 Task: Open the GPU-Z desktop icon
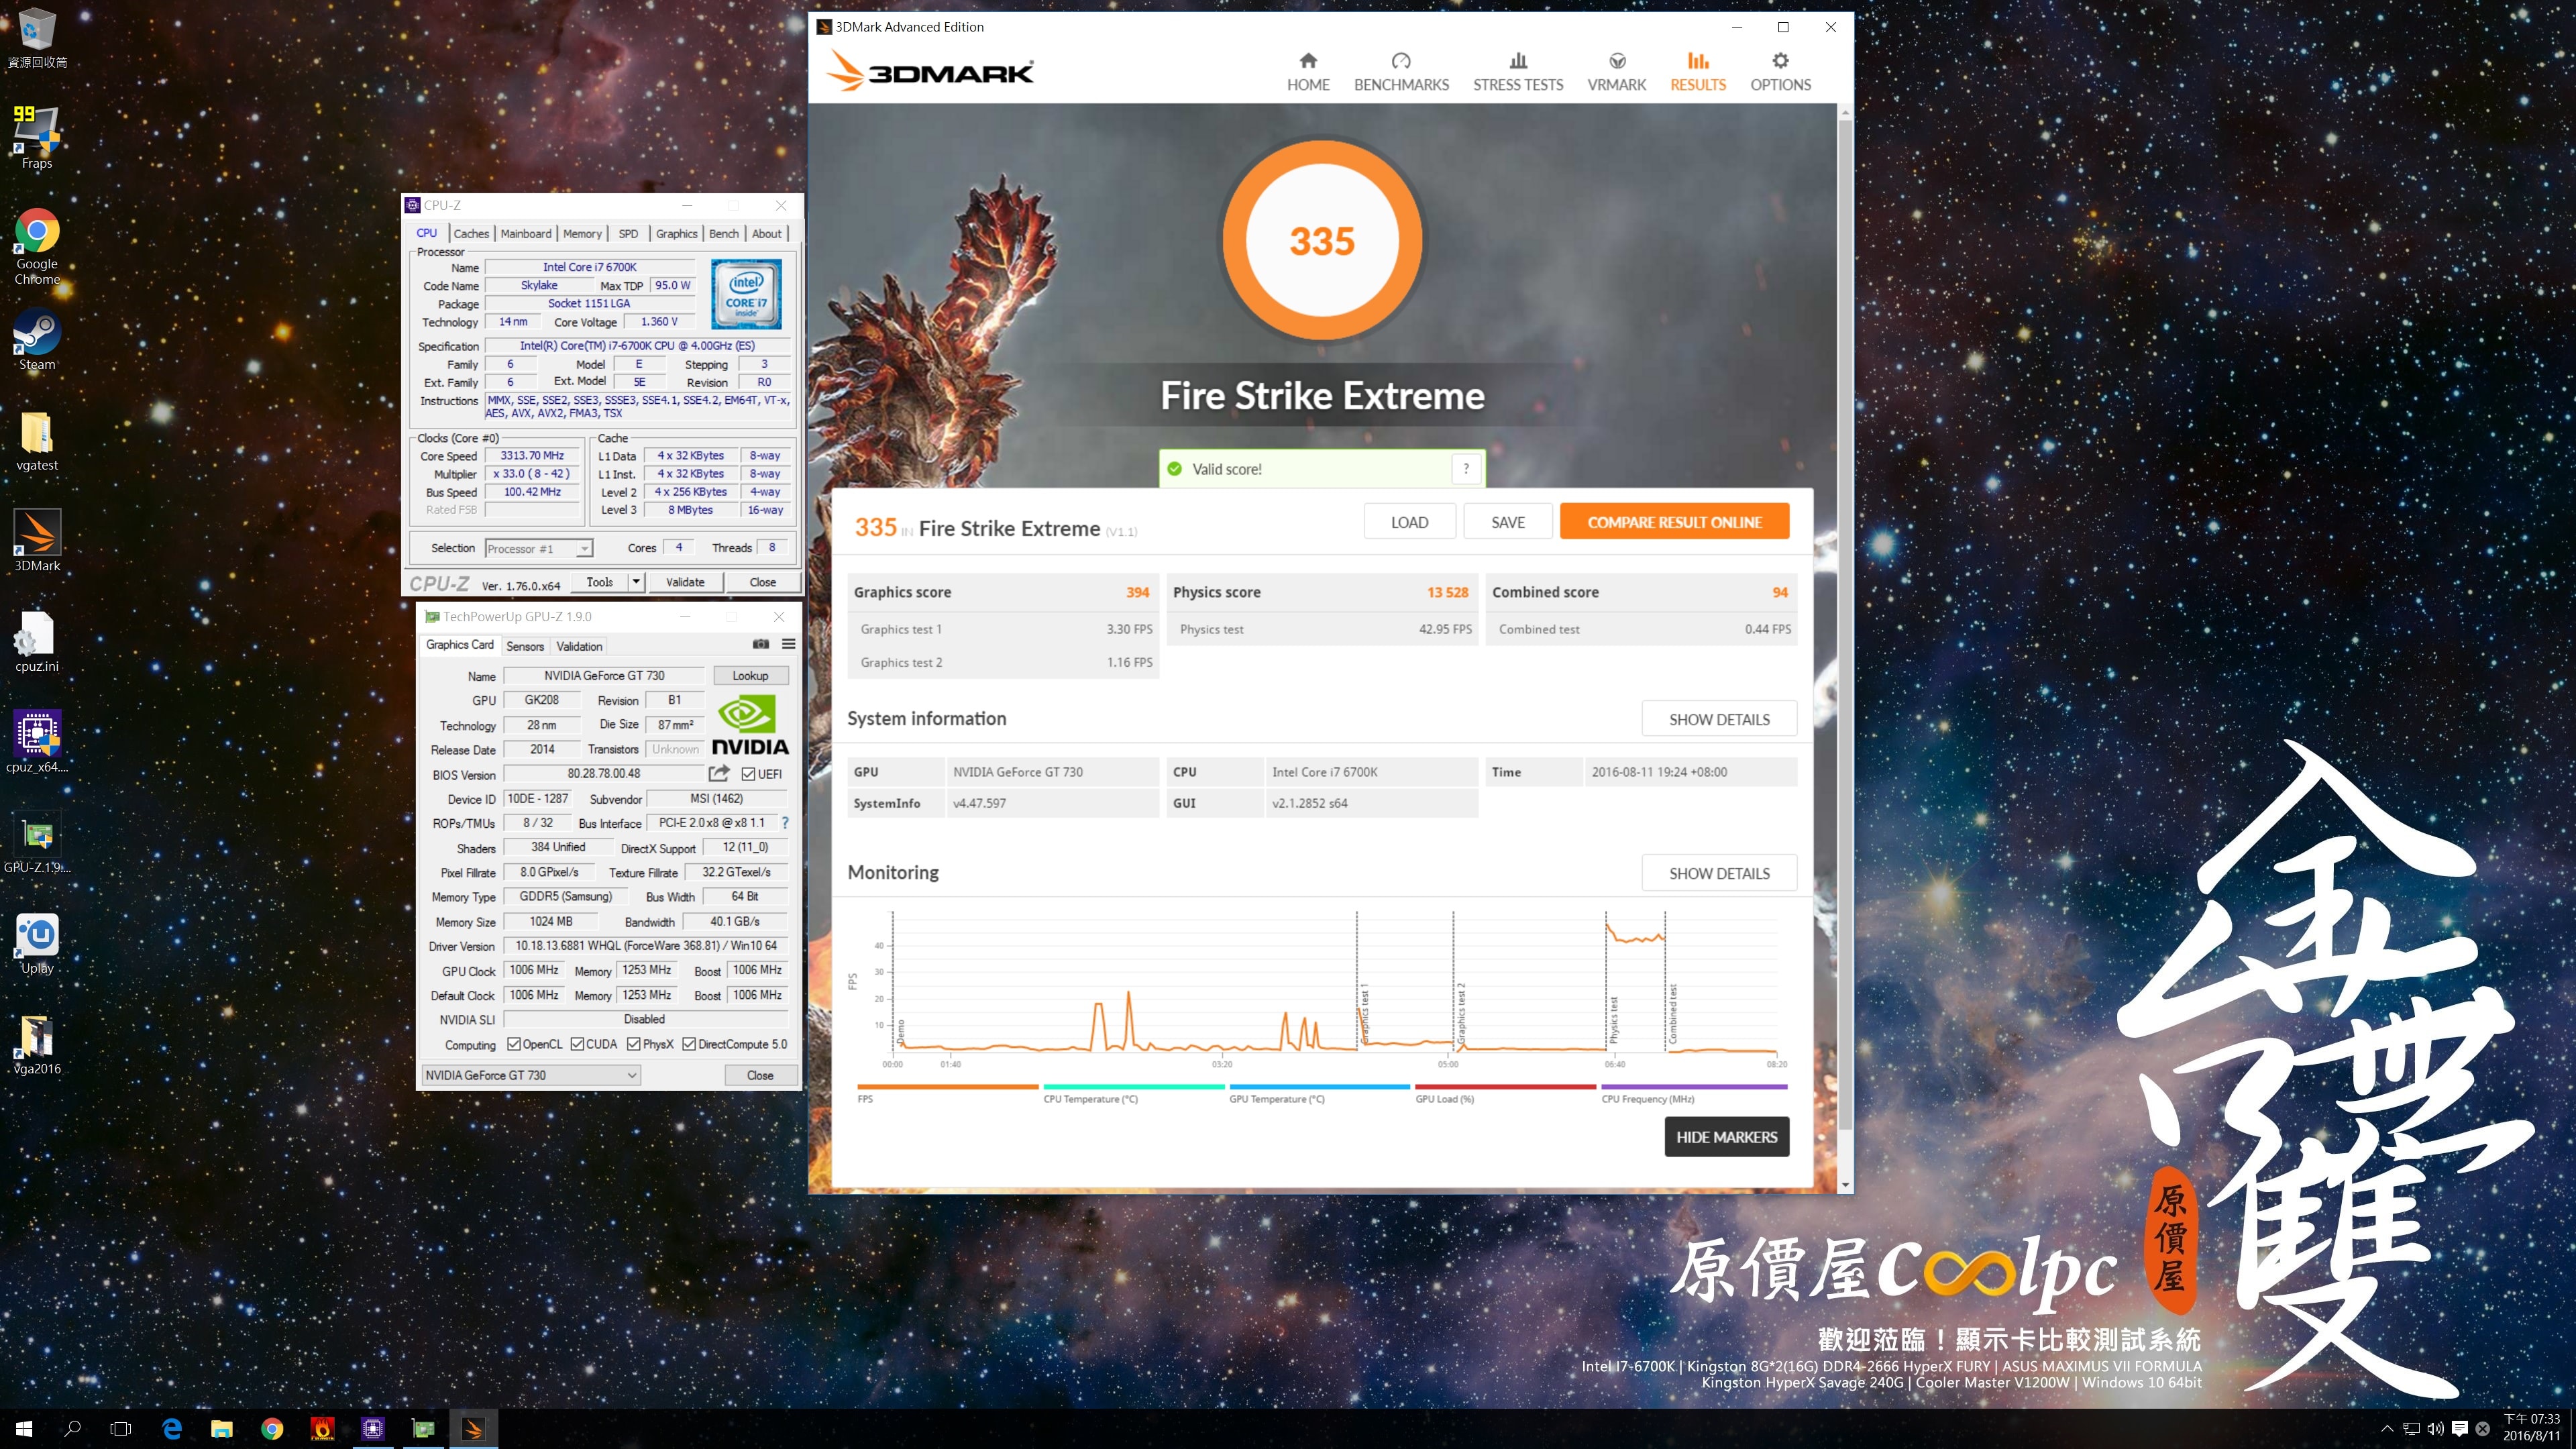point(37,842)
